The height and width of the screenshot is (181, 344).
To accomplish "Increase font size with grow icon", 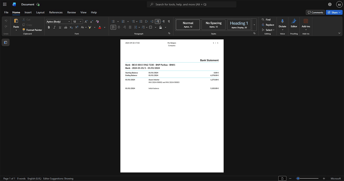I will click(x=86, y=22).
